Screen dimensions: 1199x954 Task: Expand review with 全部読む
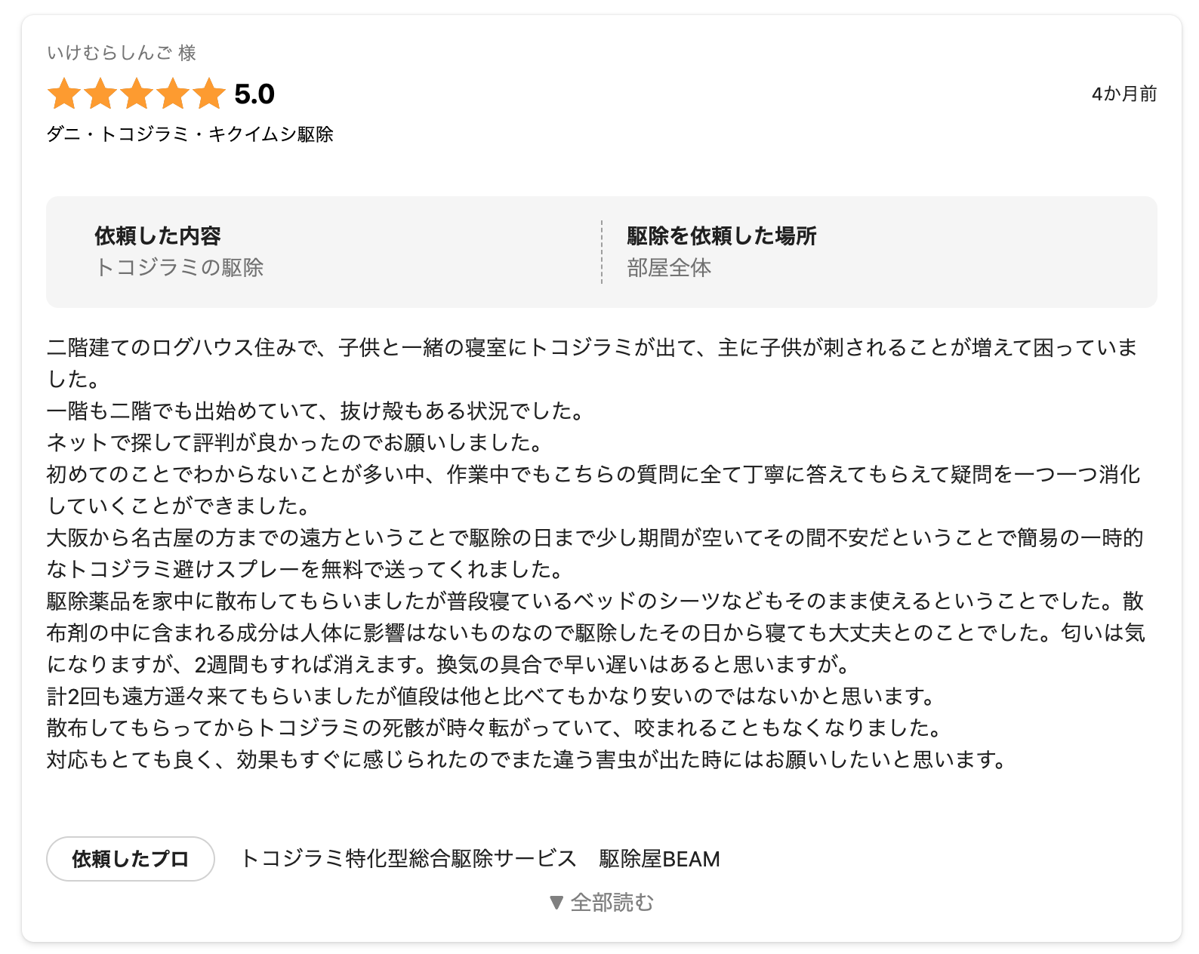(602, 902)
